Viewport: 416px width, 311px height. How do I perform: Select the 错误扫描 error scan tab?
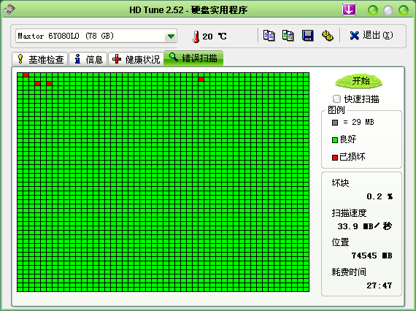(193, 58)
